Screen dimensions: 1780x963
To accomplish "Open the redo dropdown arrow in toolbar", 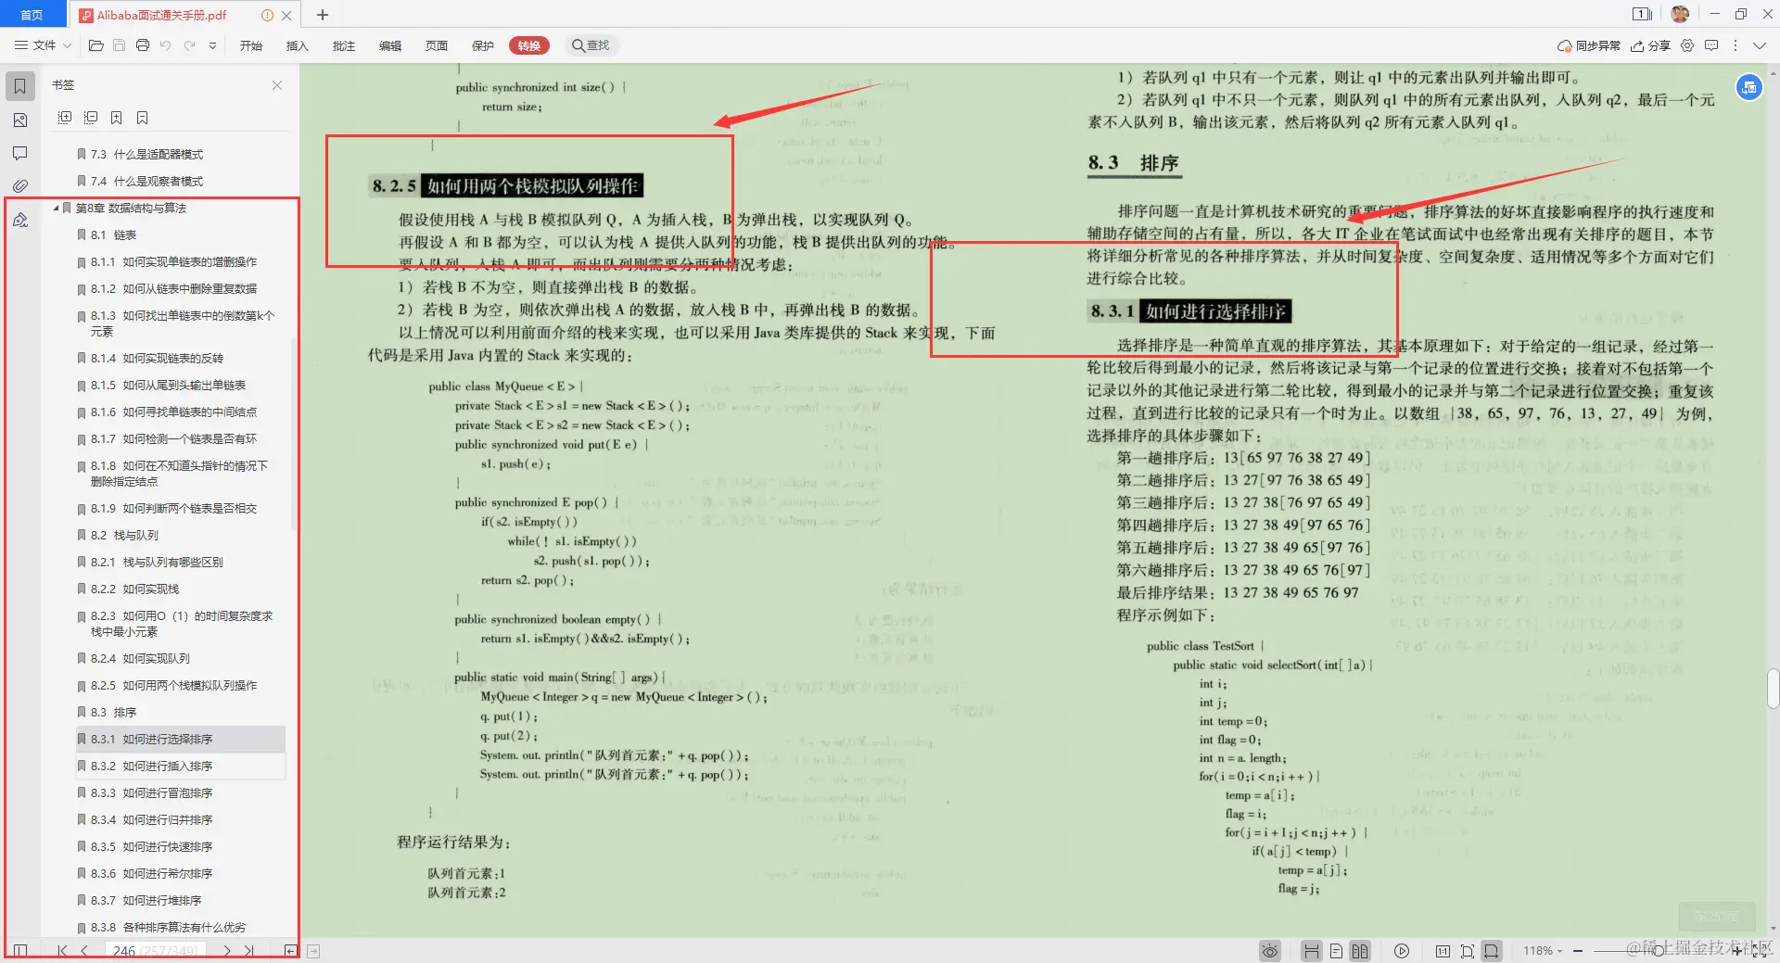I will (x=211, y=45).
